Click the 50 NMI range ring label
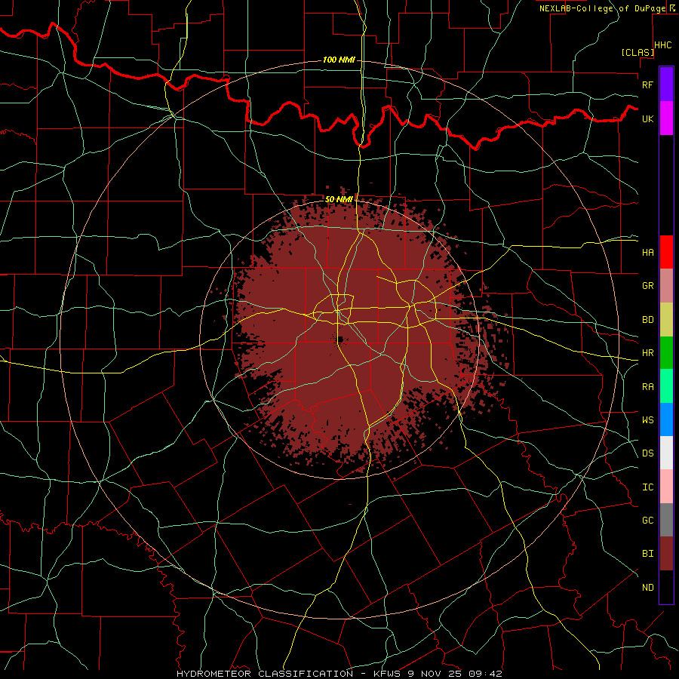 (339, 199)
